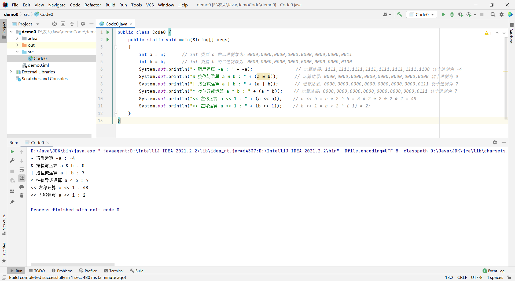Viewport: 515px width, 281px height.
Task: Toggle scroll to end in Run console
Action: point(22,178)
